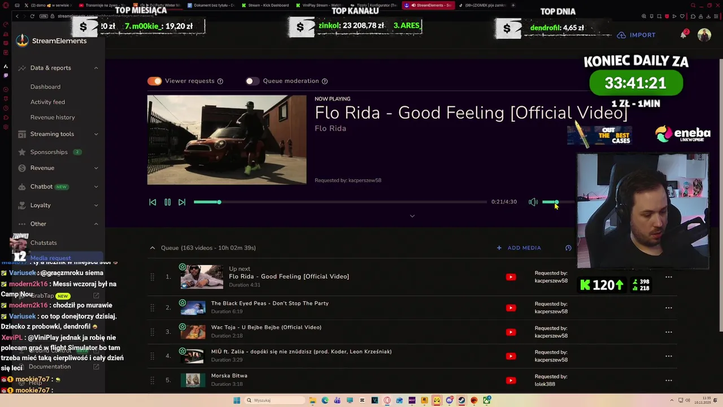Pause the currently playing video
The height and width of the screenshot is (407, 723).
click(168, 202)
